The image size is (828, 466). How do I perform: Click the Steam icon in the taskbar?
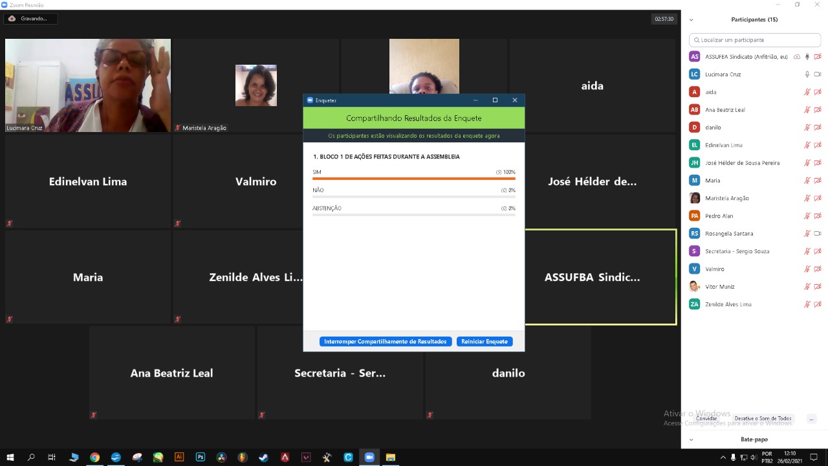[x=264, y=457]
